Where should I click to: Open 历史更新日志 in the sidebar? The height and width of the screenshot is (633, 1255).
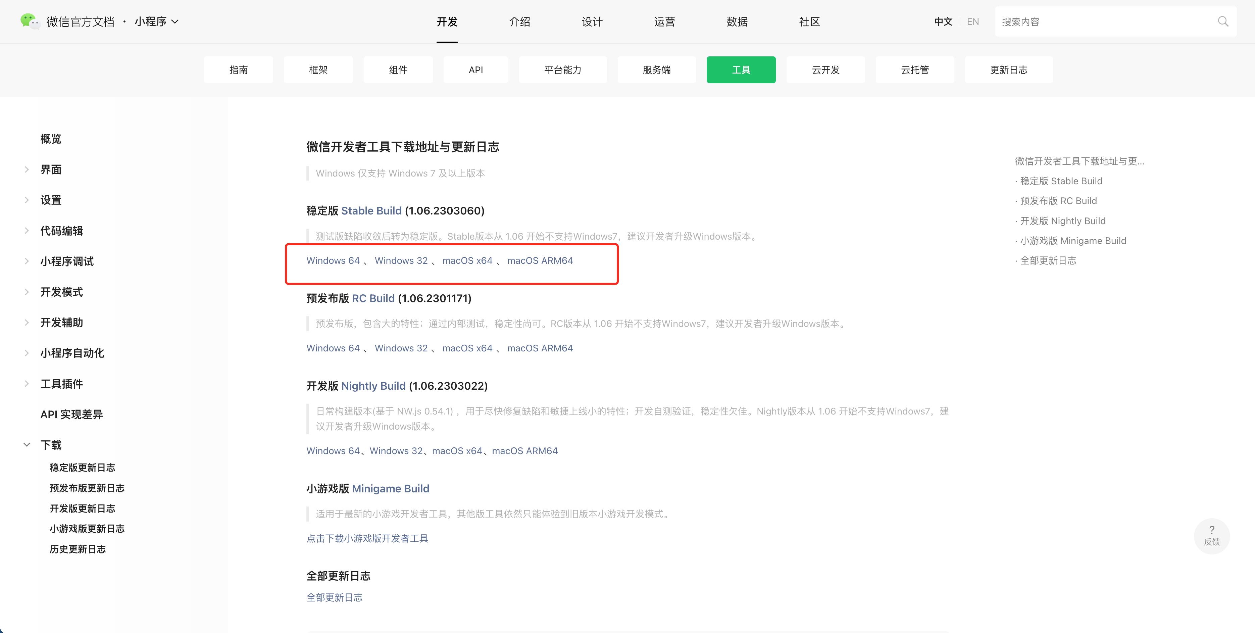point(78,549)
